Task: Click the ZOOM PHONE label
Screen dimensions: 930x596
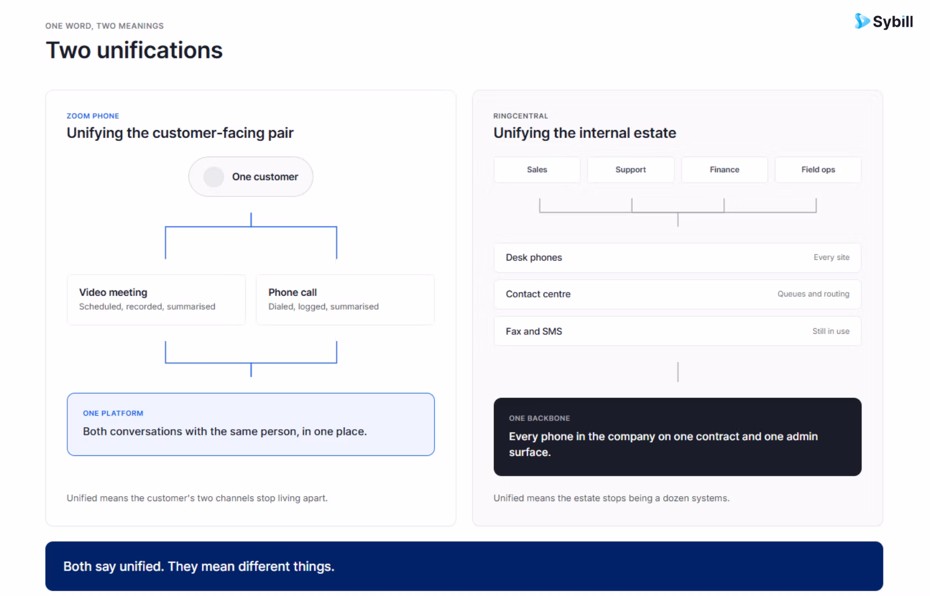Action: click(x=93, y=116)
